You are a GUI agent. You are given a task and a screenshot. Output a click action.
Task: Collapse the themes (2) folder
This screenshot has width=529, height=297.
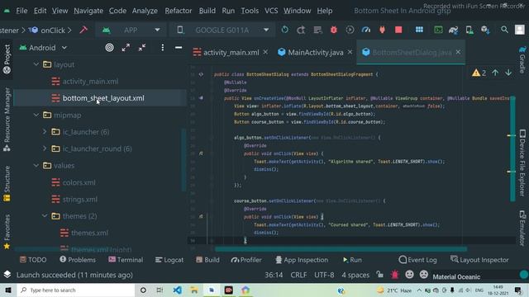[45, 216]
